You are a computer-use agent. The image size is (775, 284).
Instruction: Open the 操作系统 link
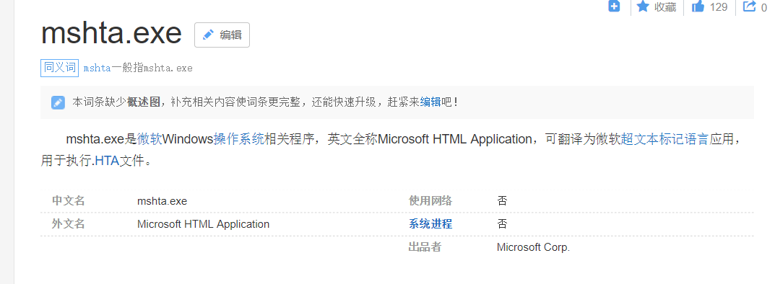click(239, 139)
